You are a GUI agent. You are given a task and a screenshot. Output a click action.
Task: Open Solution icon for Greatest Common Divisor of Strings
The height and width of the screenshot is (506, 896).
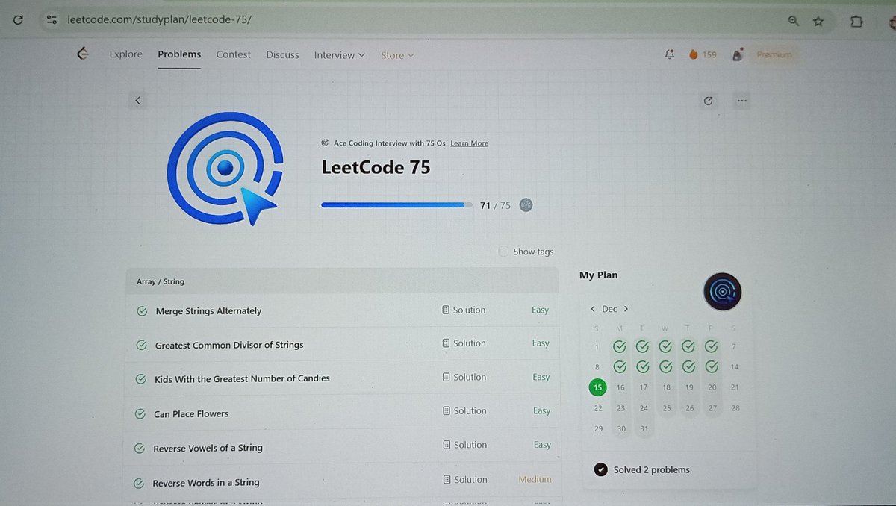(x=446, y=343)
